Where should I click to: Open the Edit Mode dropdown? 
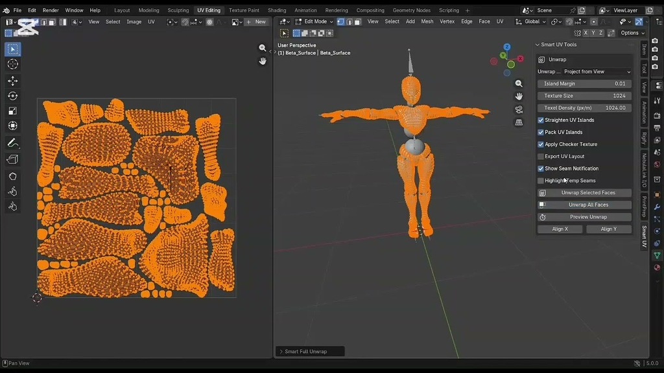pos(314,21)
